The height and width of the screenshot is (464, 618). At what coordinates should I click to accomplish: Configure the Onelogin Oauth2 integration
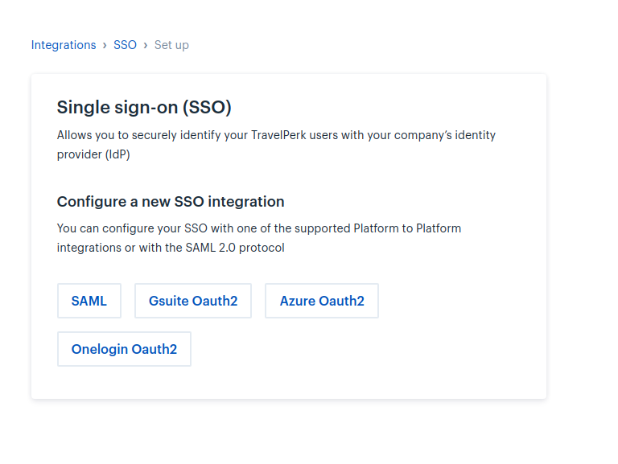pyautogui.click(x=124, y=349)
